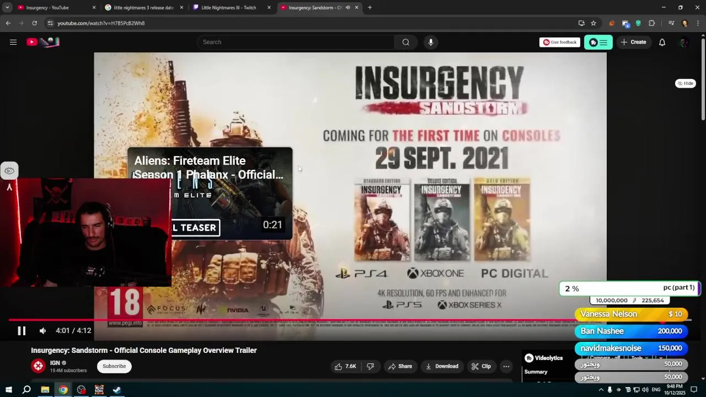The image size is (706, 397).
Task: Open the orange browser extension icon
Action: 612,23
